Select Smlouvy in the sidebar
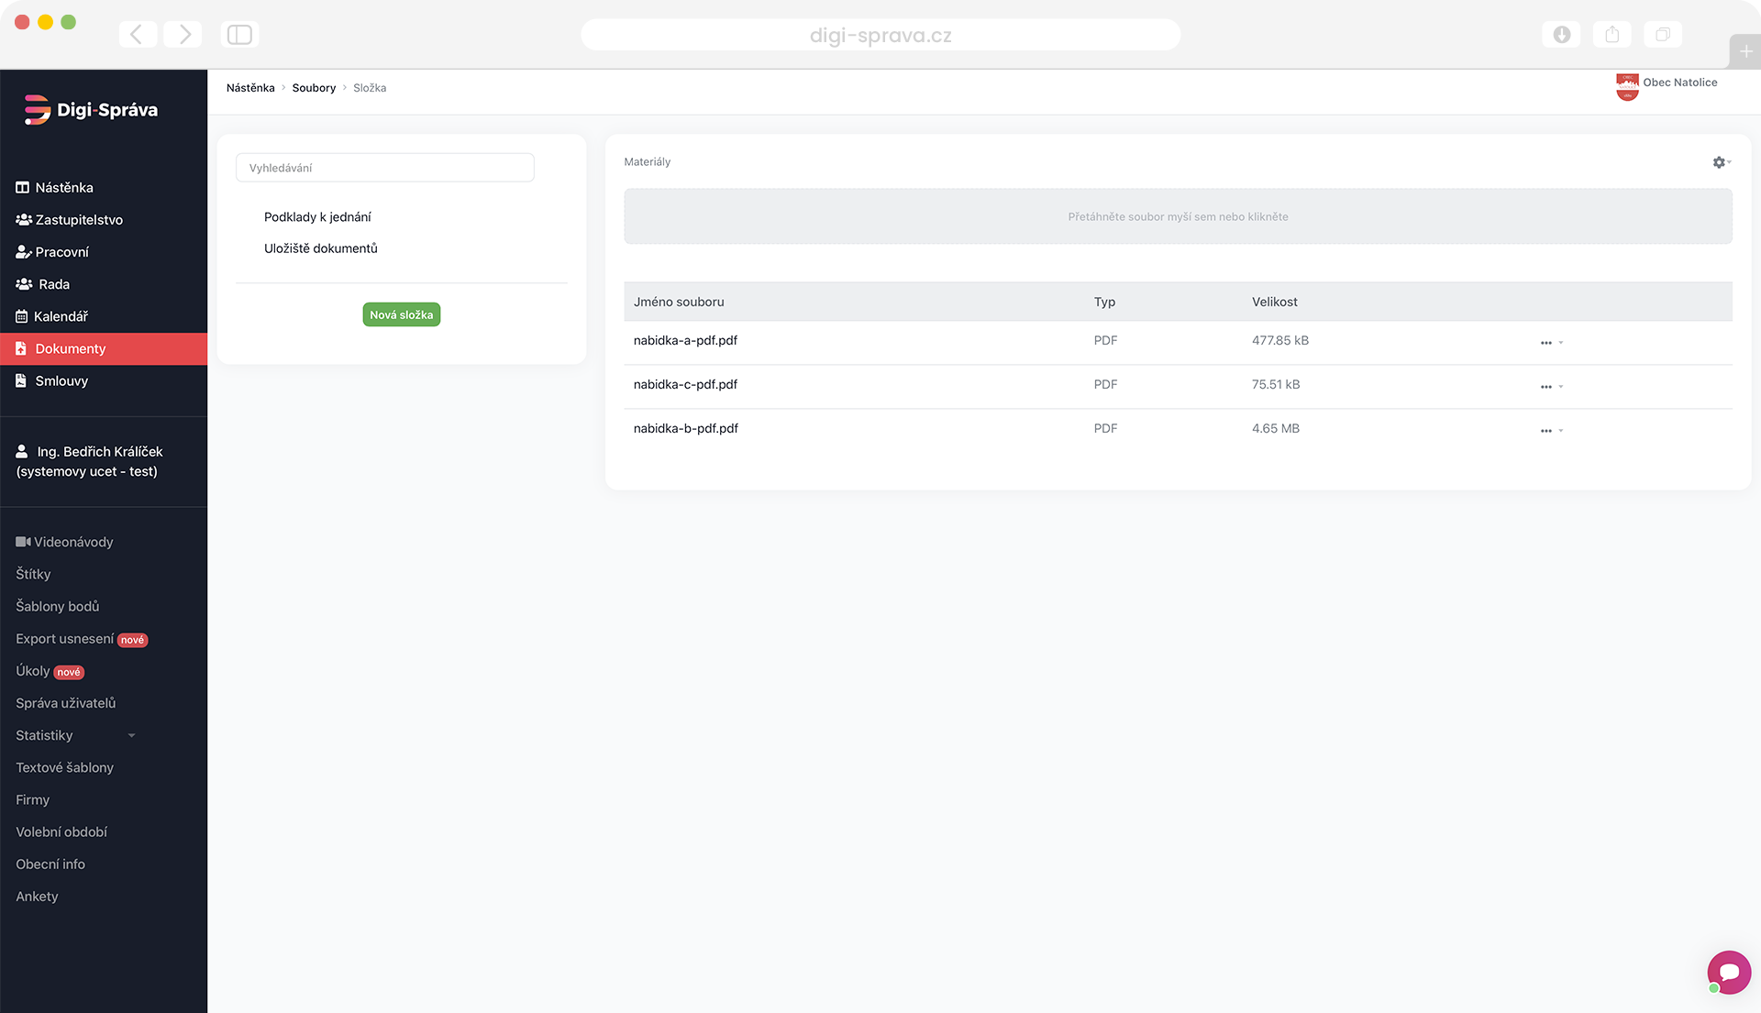This screenshot has height=1013, width=1761. click(61, 380)
